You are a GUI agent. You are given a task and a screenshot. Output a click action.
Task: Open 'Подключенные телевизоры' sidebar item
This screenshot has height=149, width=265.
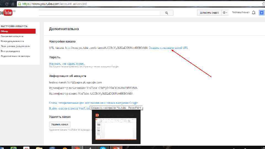pyautogui.click(x=15, y=56)
